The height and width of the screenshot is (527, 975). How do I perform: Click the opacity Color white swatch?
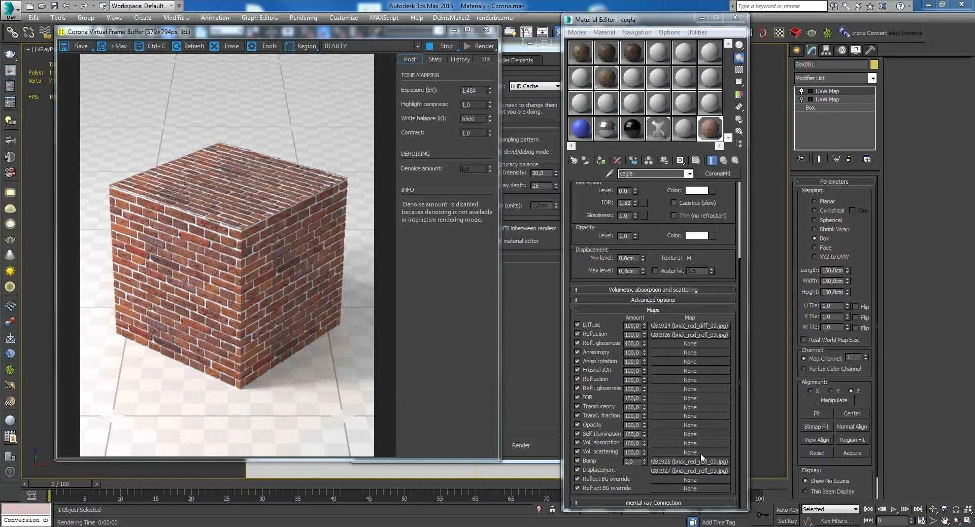[696, 236]
